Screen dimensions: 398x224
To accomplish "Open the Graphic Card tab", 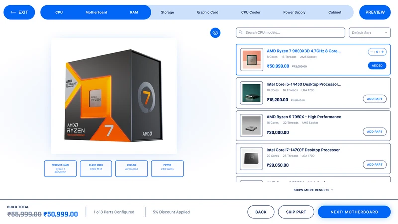I will coord(207,12).
